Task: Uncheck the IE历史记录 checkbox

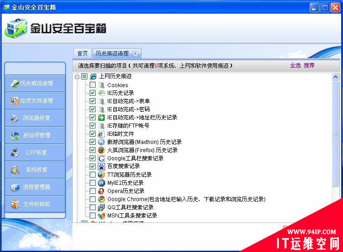Action: [x=92, y=93]
